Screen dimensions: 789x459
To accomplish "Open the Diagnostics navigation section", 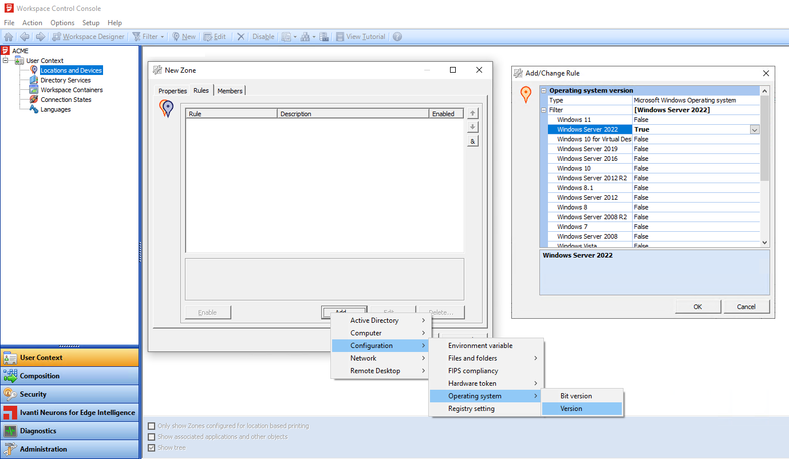I will coord(69,431).
